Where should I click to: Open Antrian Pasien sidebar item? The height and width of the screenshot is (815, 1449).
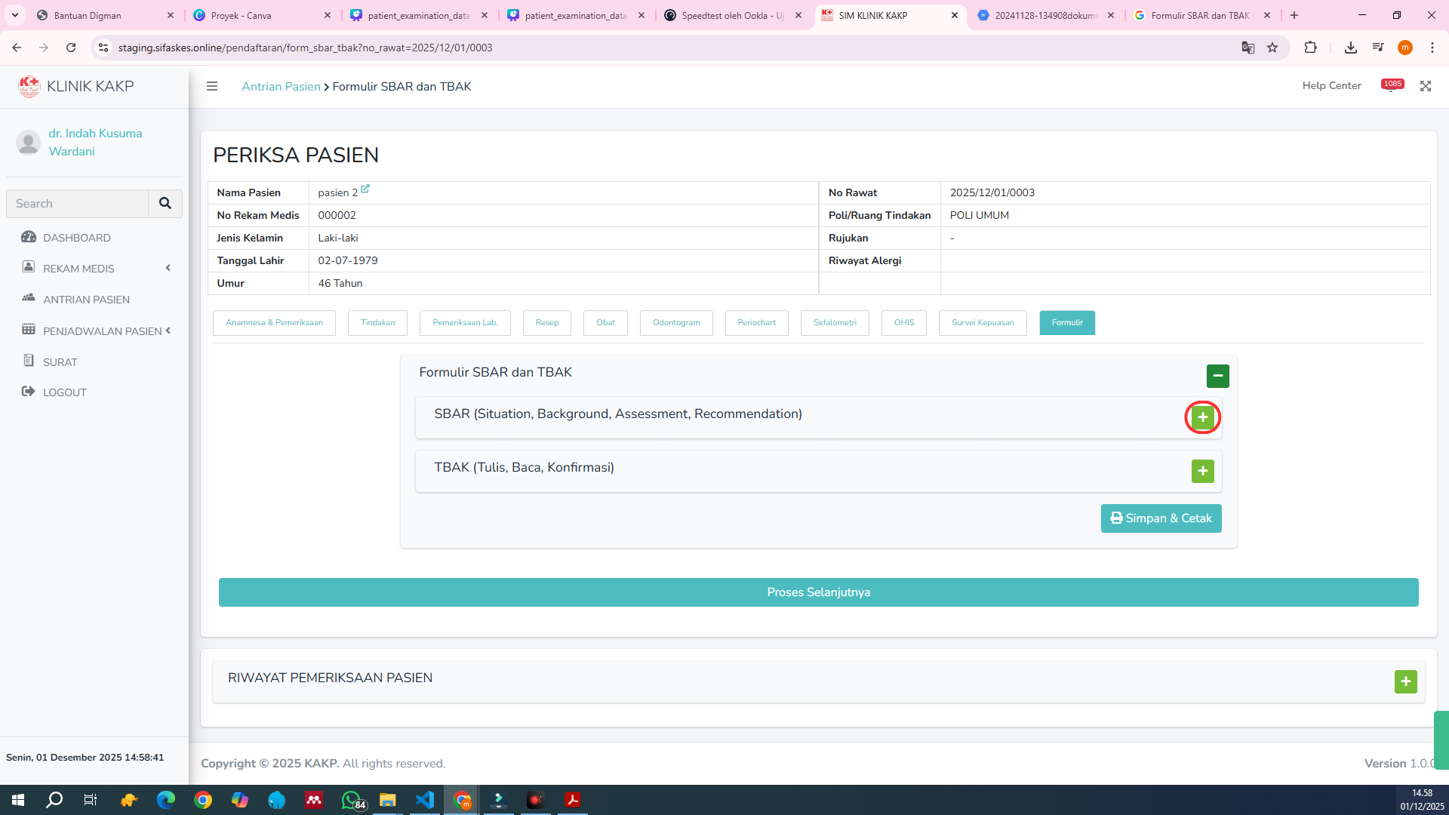(x=86, y=300)
